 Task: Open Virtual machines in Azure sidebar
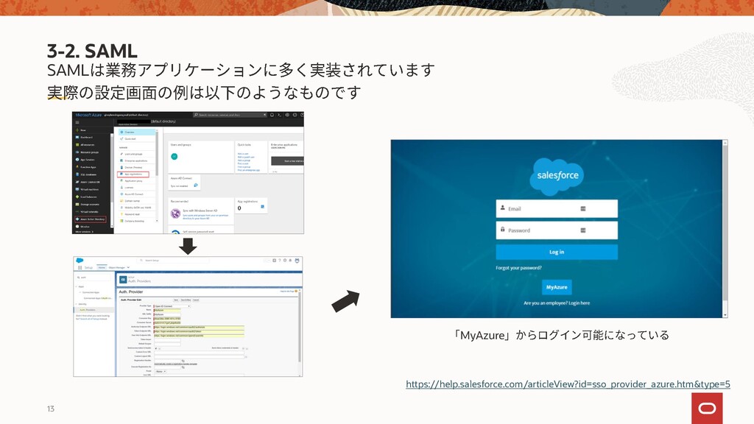pyautogui.click(x=87, y=189)
